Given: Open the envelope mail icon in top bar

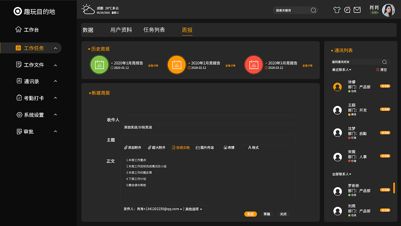Looking at the screenshot, I should click(357, 10).
